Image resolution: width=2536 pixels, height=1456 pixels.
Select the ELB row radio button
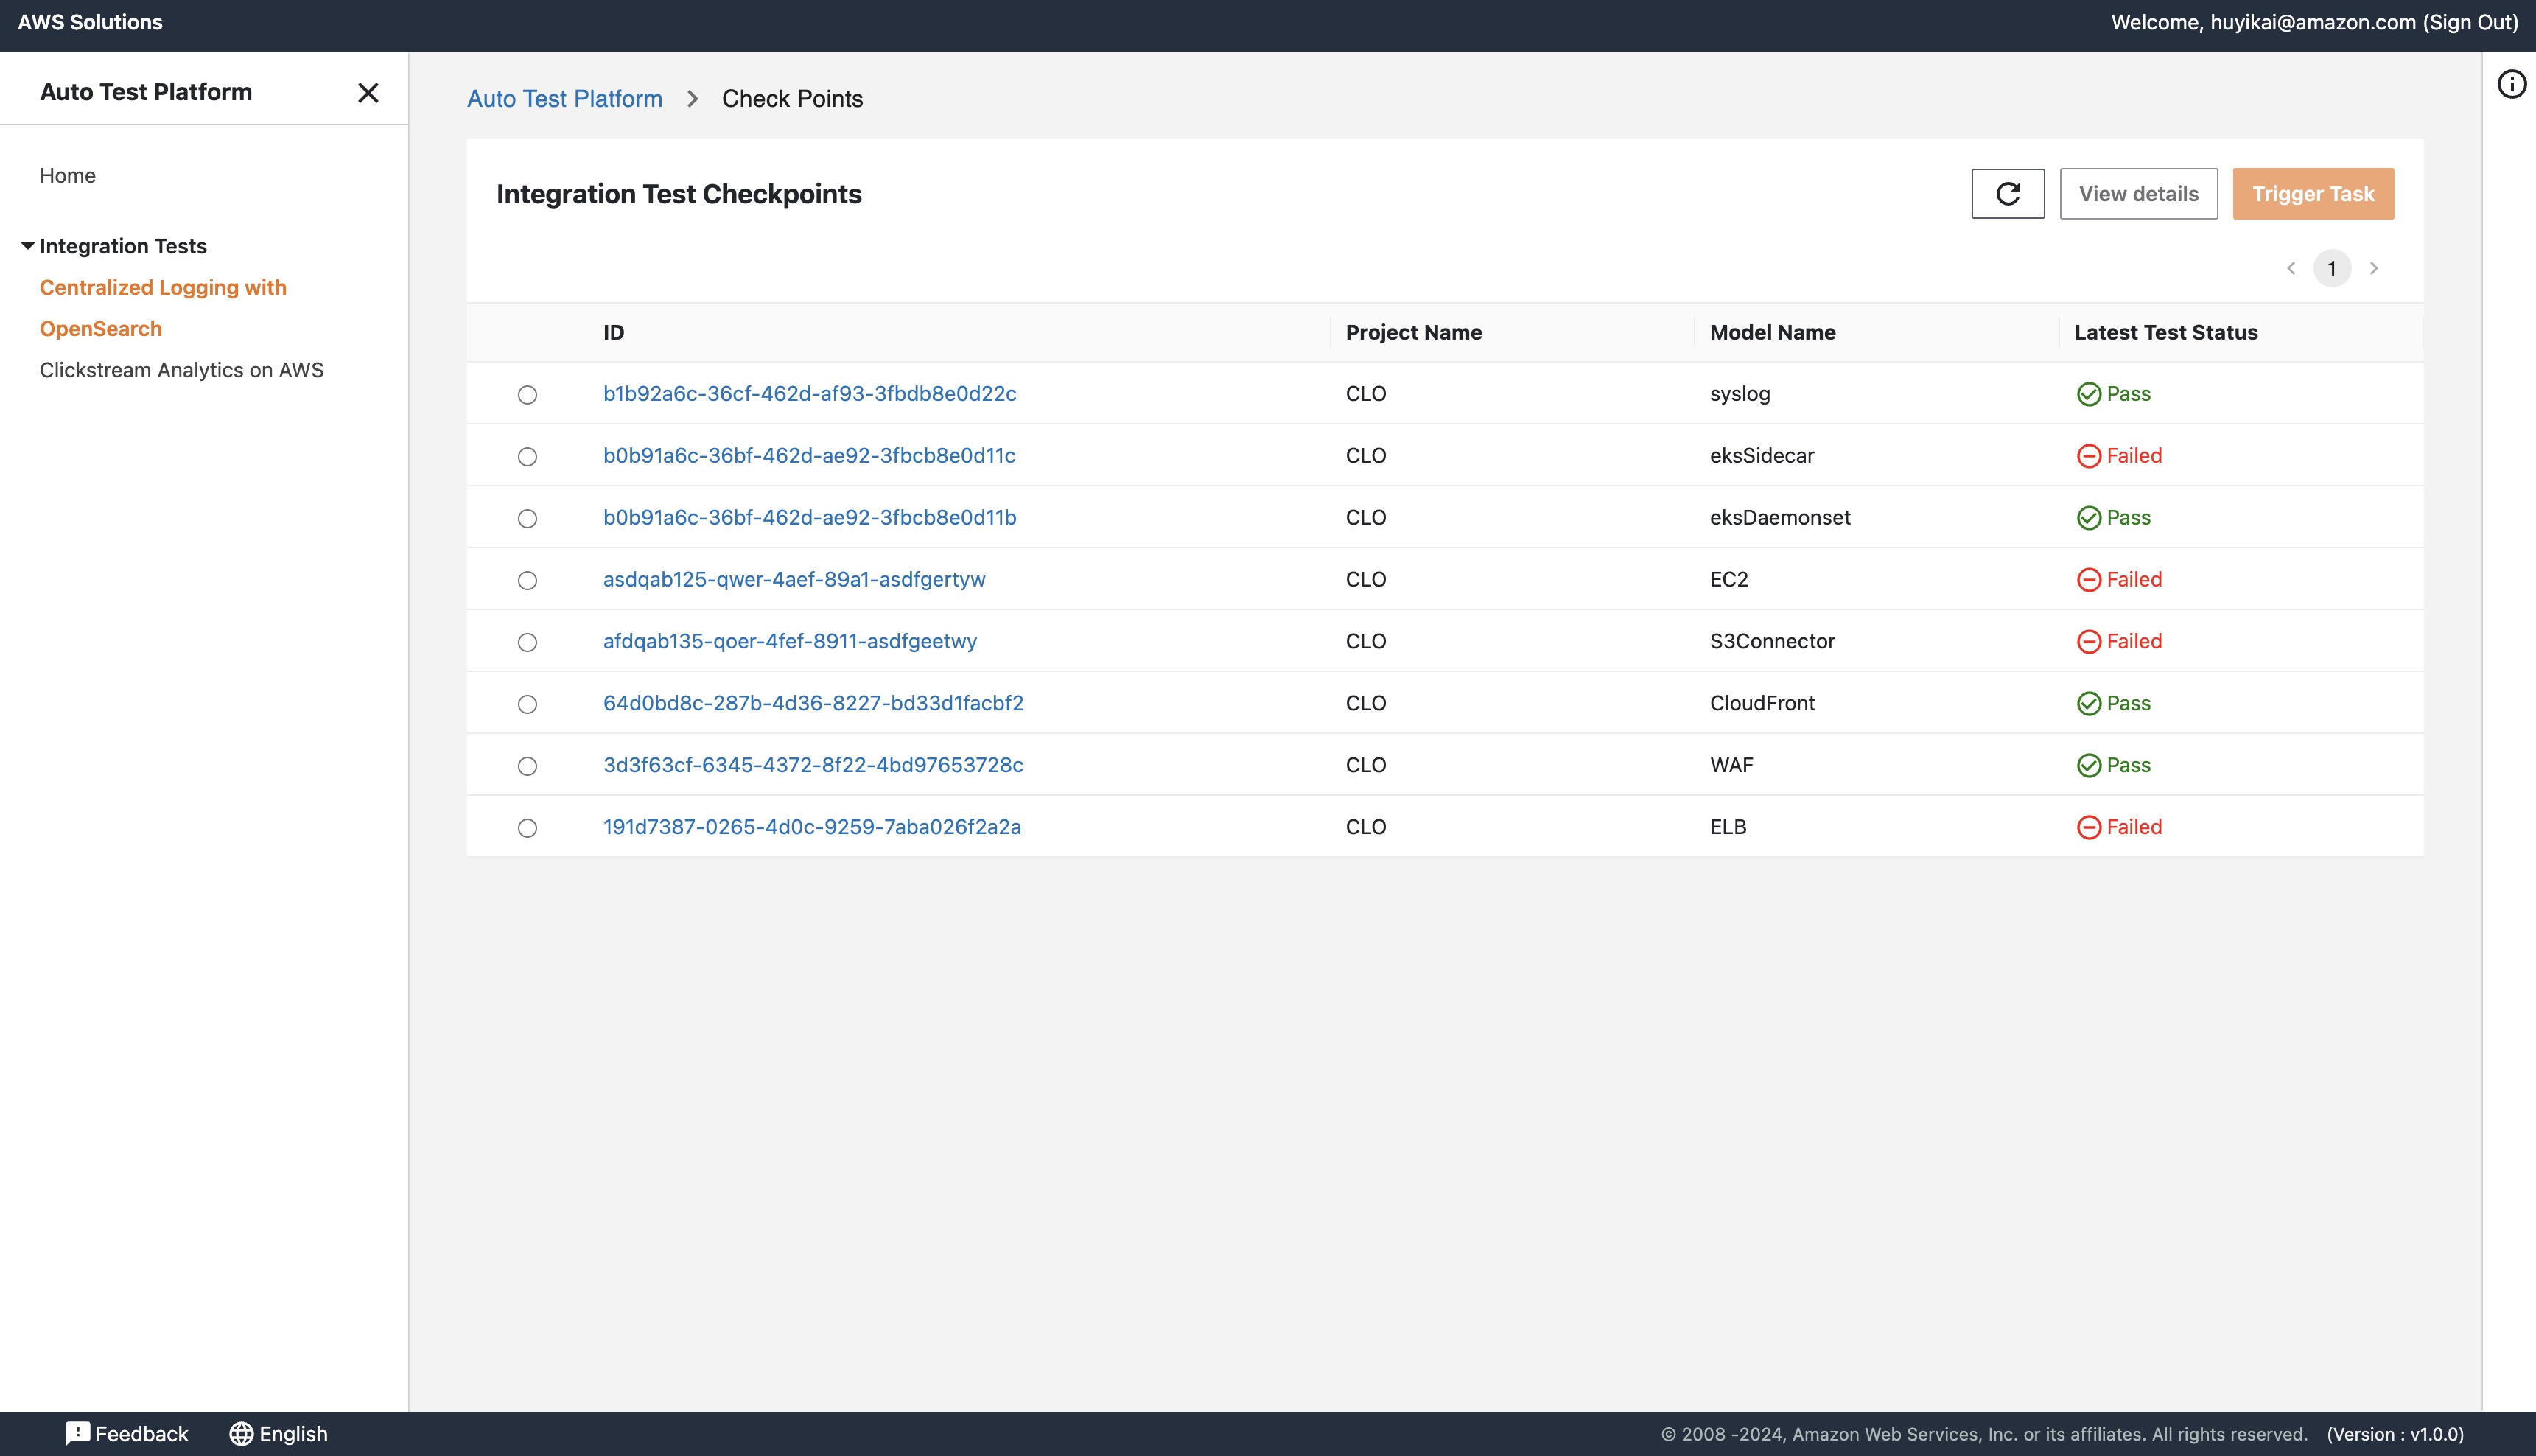(527, 829)
